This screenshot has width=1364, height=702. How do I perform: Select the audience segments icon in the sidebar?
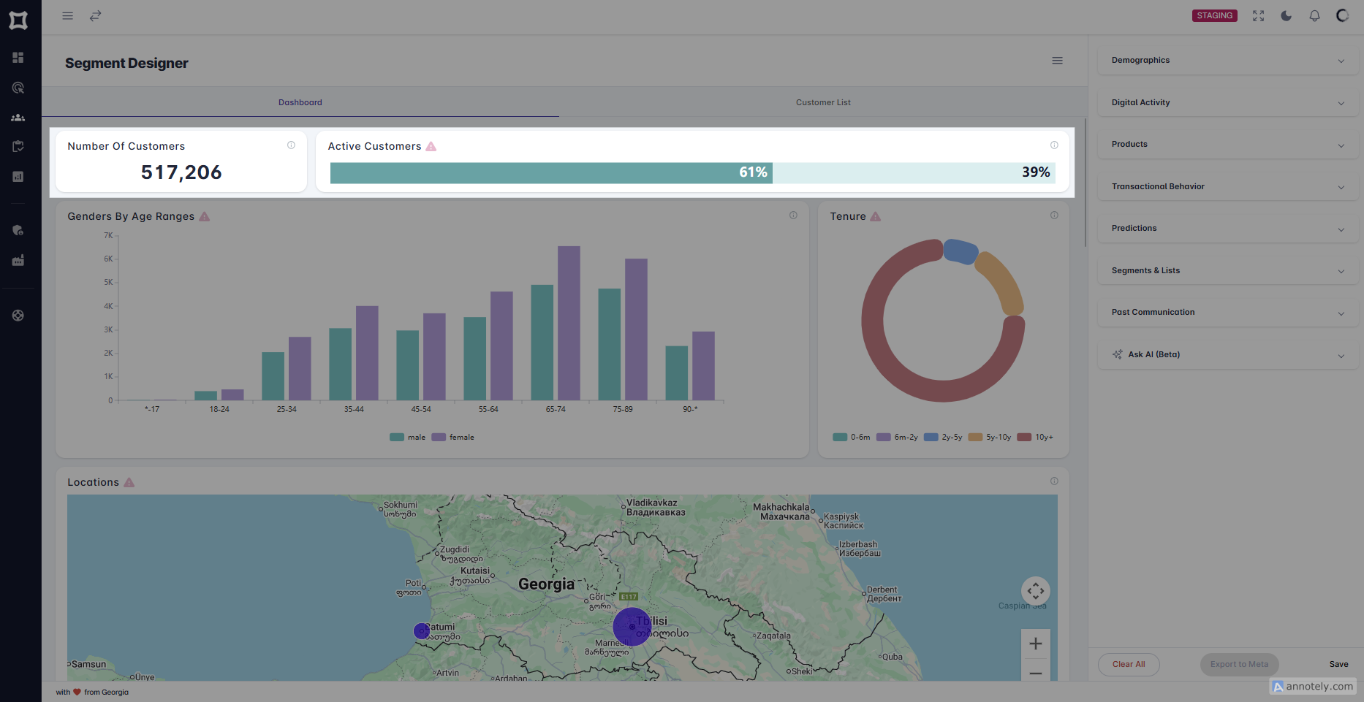(x=18, y=88)
